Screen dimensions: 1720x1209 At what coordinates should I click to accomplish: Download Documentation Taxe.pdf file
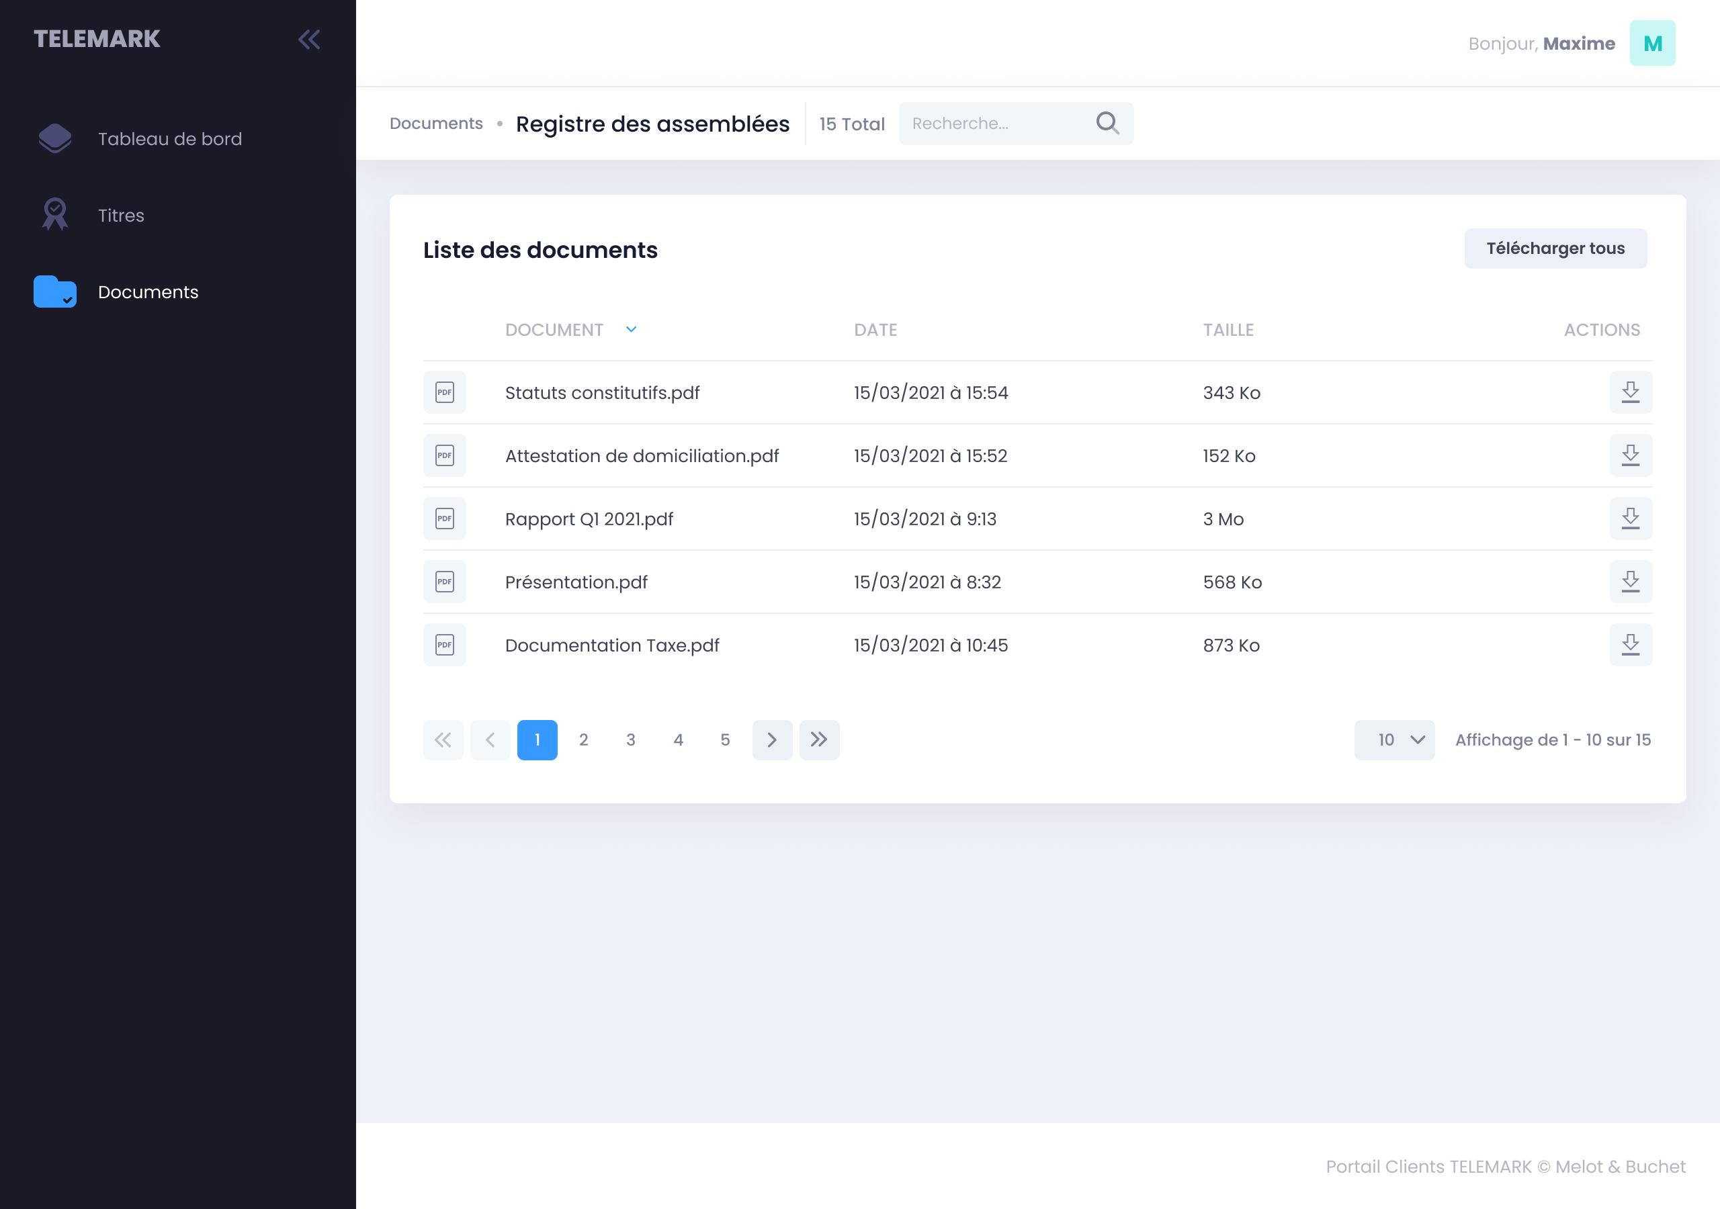1630,645
